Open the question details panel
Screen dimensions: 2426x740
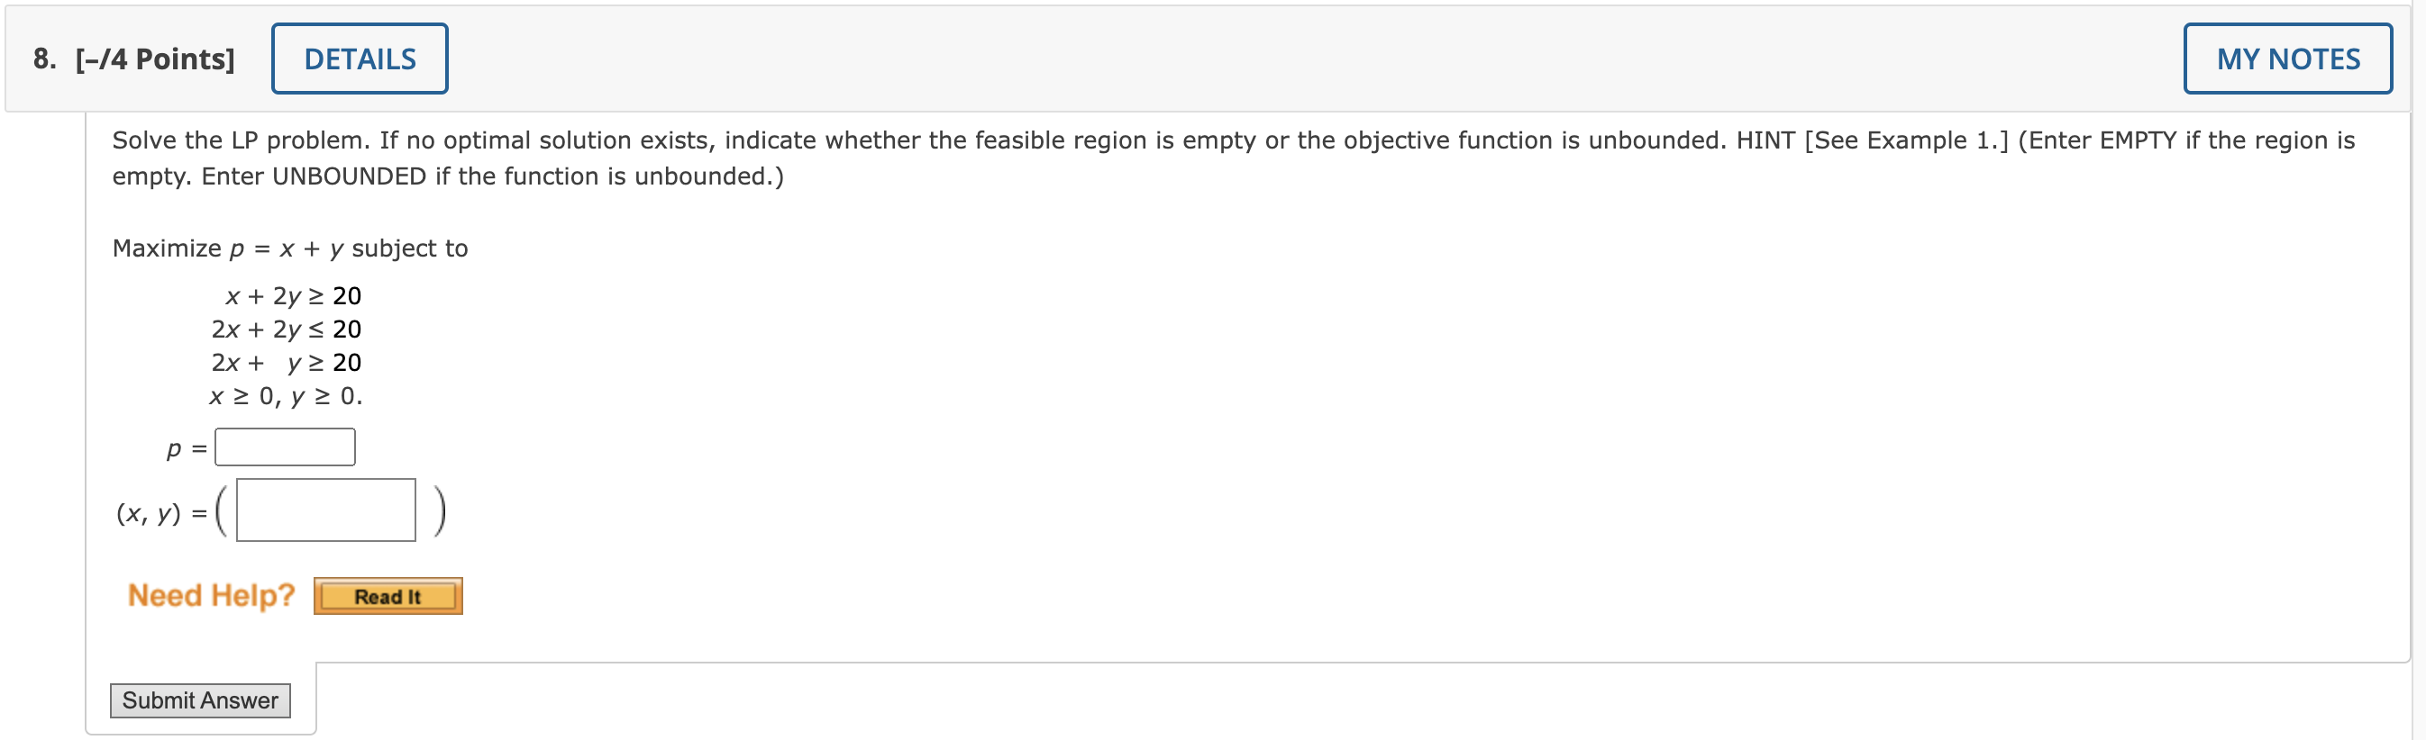tap(359, 58)
